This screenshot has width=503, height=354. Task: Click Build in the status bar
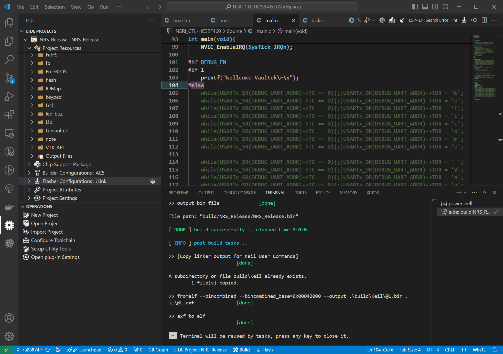coord(241,350)
